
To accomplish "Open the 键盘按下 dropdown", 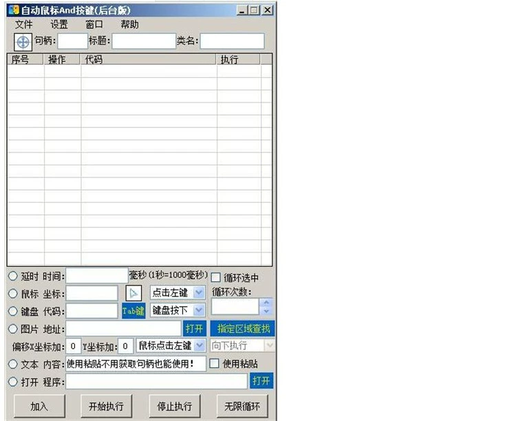I will [199, 310].
